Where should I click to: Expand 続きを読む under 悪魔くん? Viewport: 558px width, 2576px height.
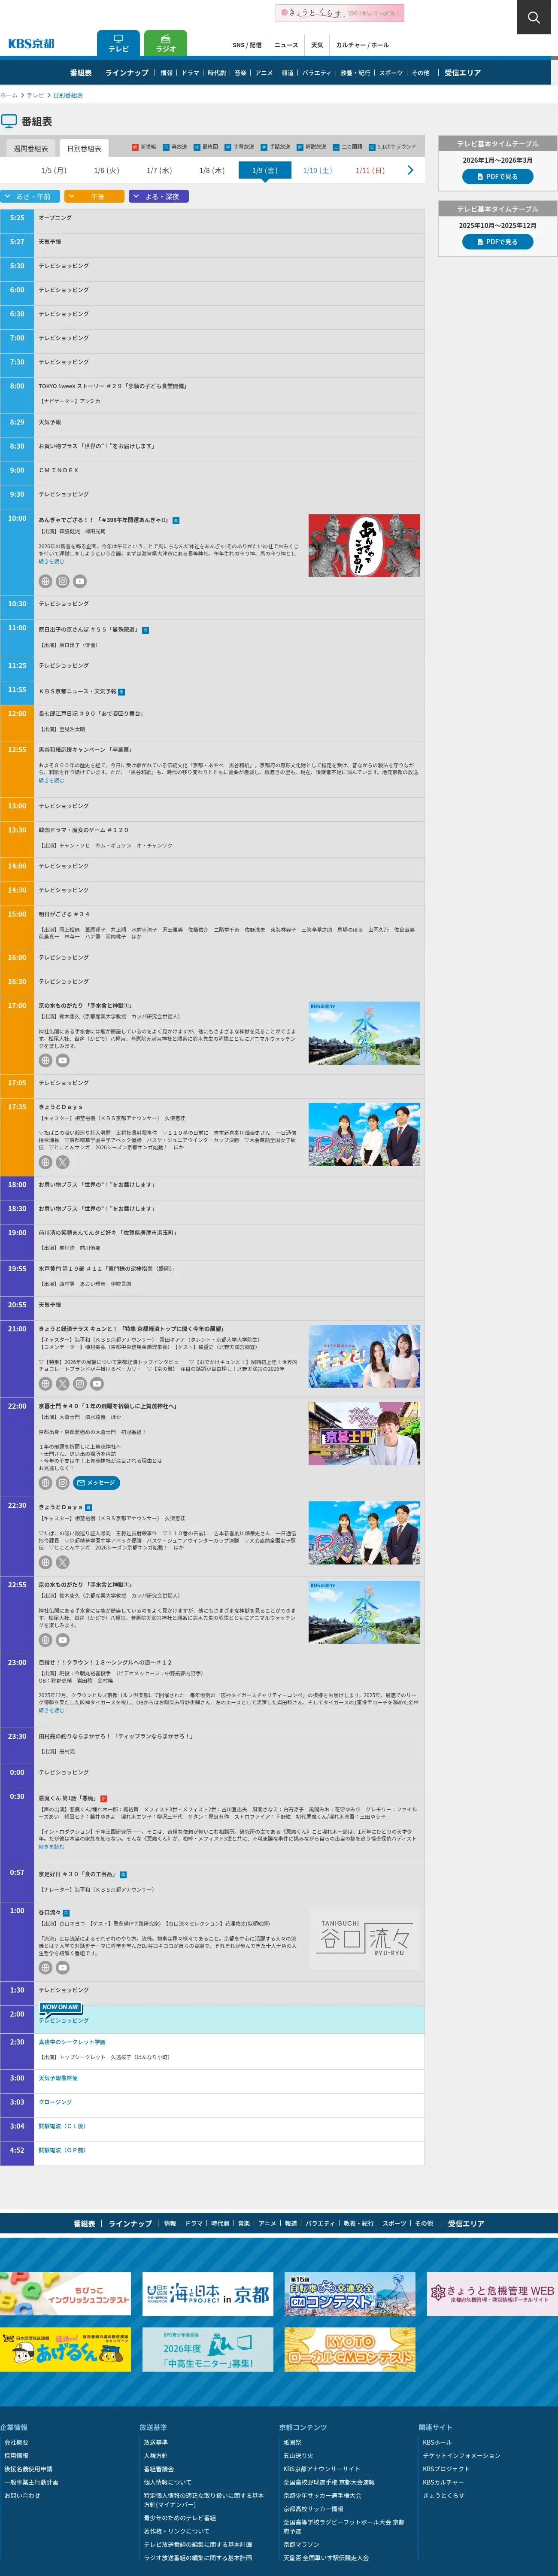pyautogui.click(x=51, y=1847)
